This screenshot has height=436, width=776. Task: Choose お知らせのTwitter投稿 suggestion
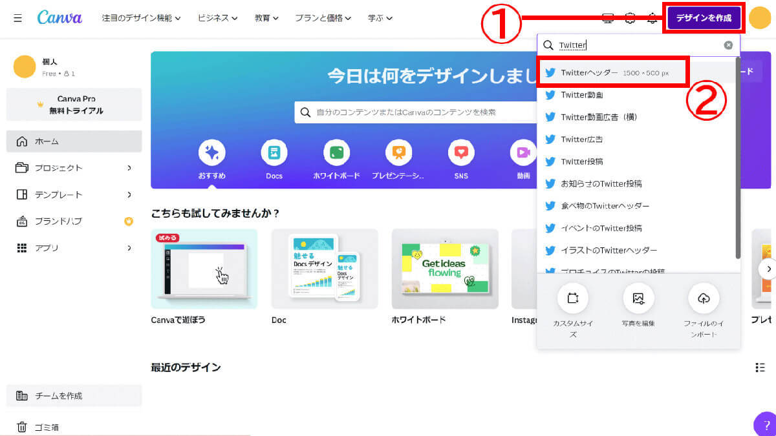pos(638,183)
